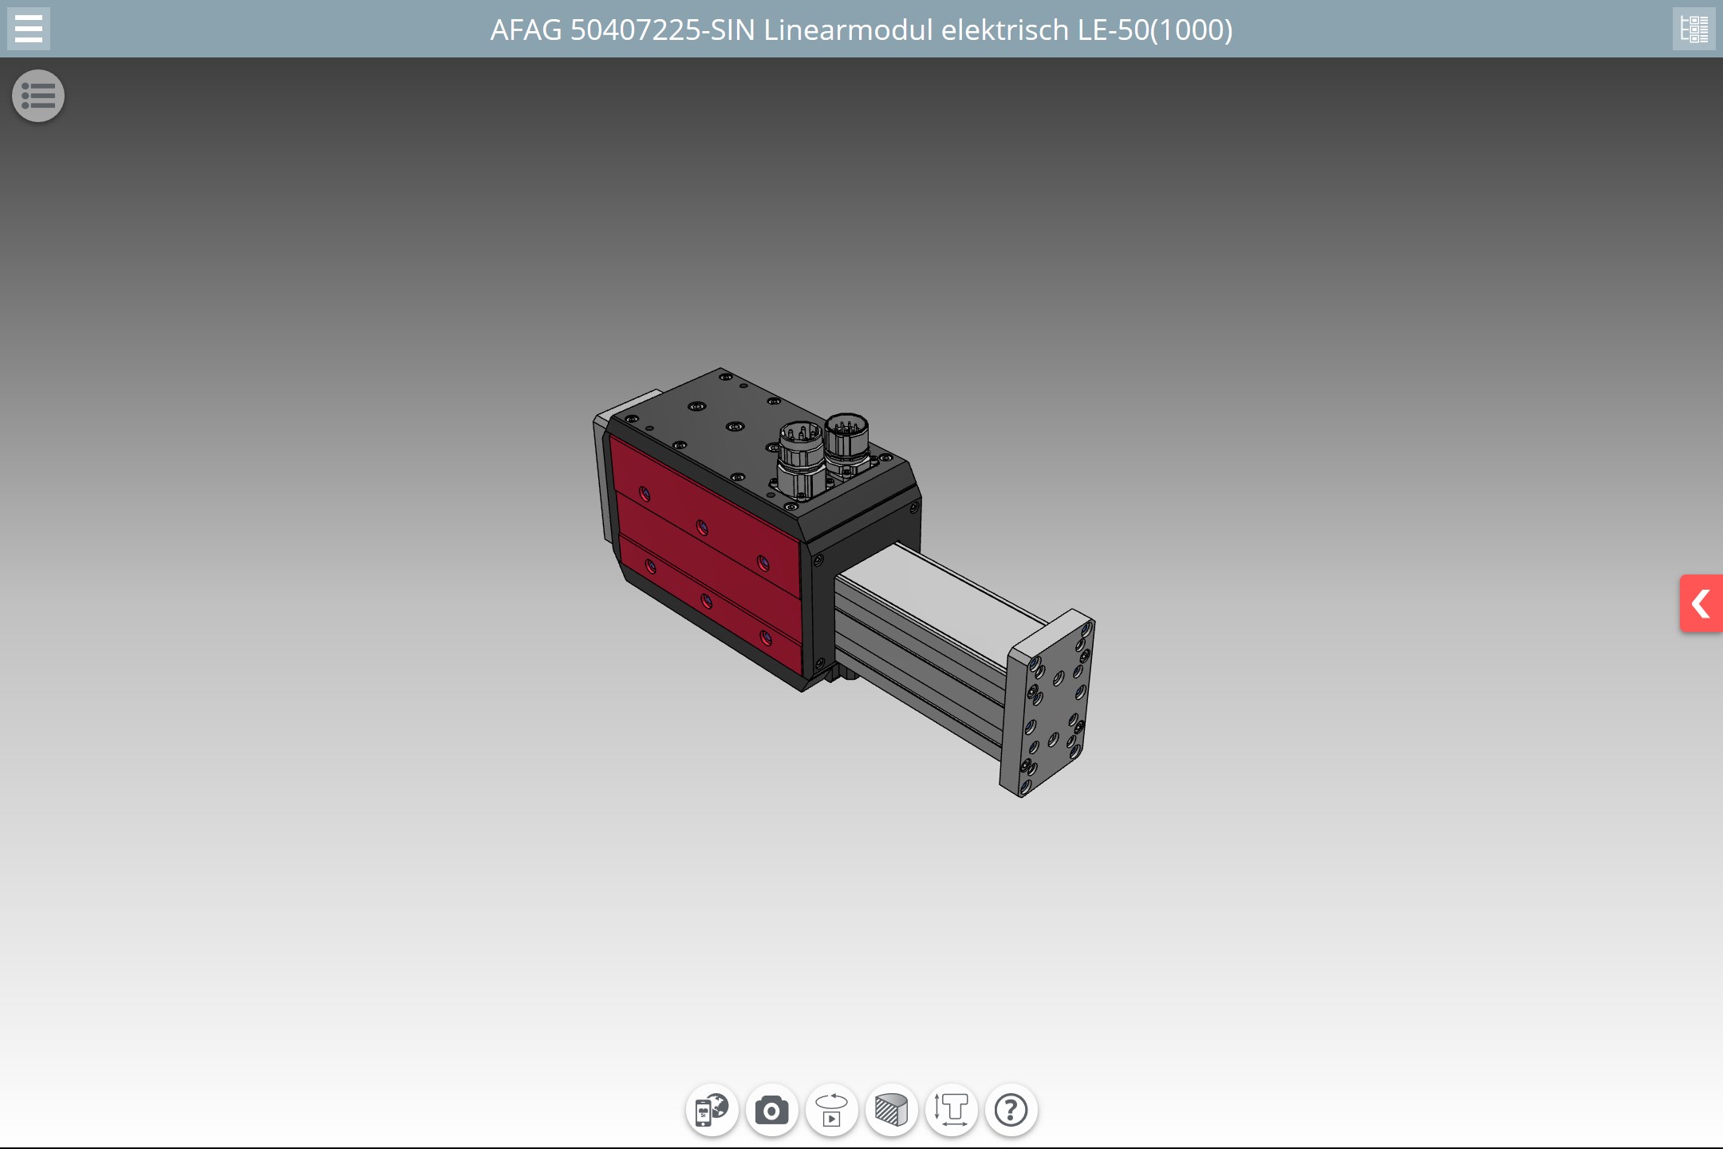Click the round list button
Image resolution: width=1723 pixels, height=1149 pixels.
pos(38,97)
